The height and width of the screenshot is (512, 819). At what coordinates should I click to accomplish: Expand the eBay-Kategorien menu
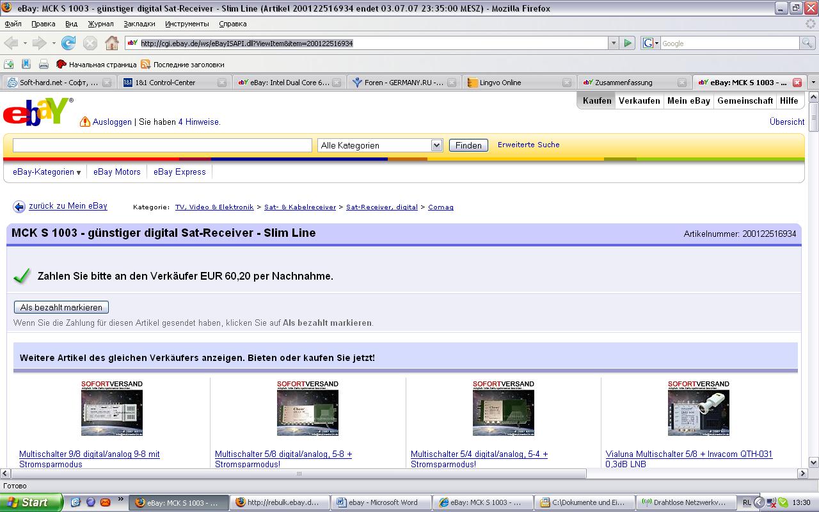coord(47,172)
